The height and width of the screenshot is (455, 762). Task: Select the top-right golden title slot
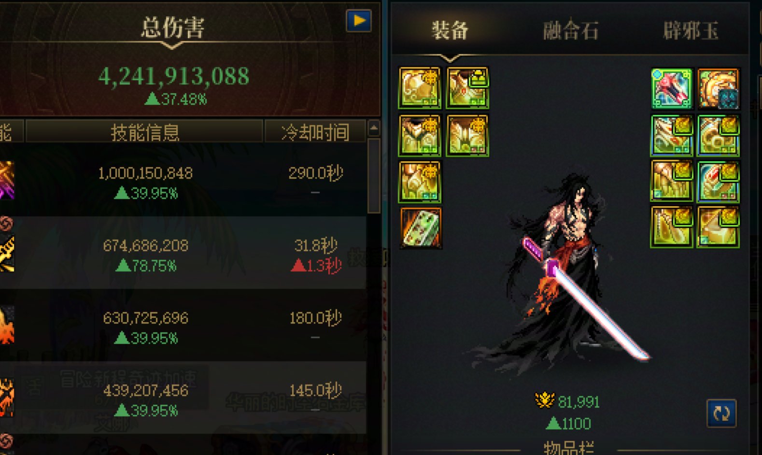[718, 88]
